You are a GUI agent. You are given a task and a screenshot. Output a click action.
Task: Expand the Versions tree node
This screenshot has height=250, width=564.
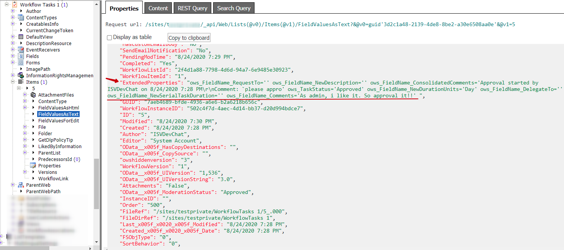[25, 172]
